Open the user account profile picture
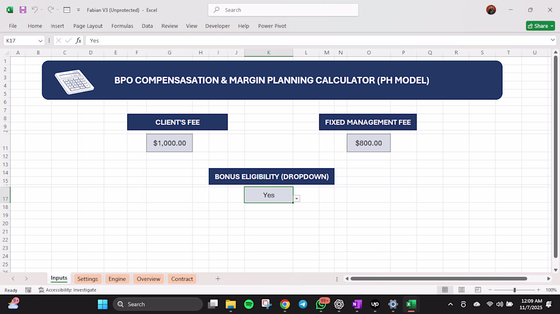Viewport: 560px width, 314px height. click(491, 10)
